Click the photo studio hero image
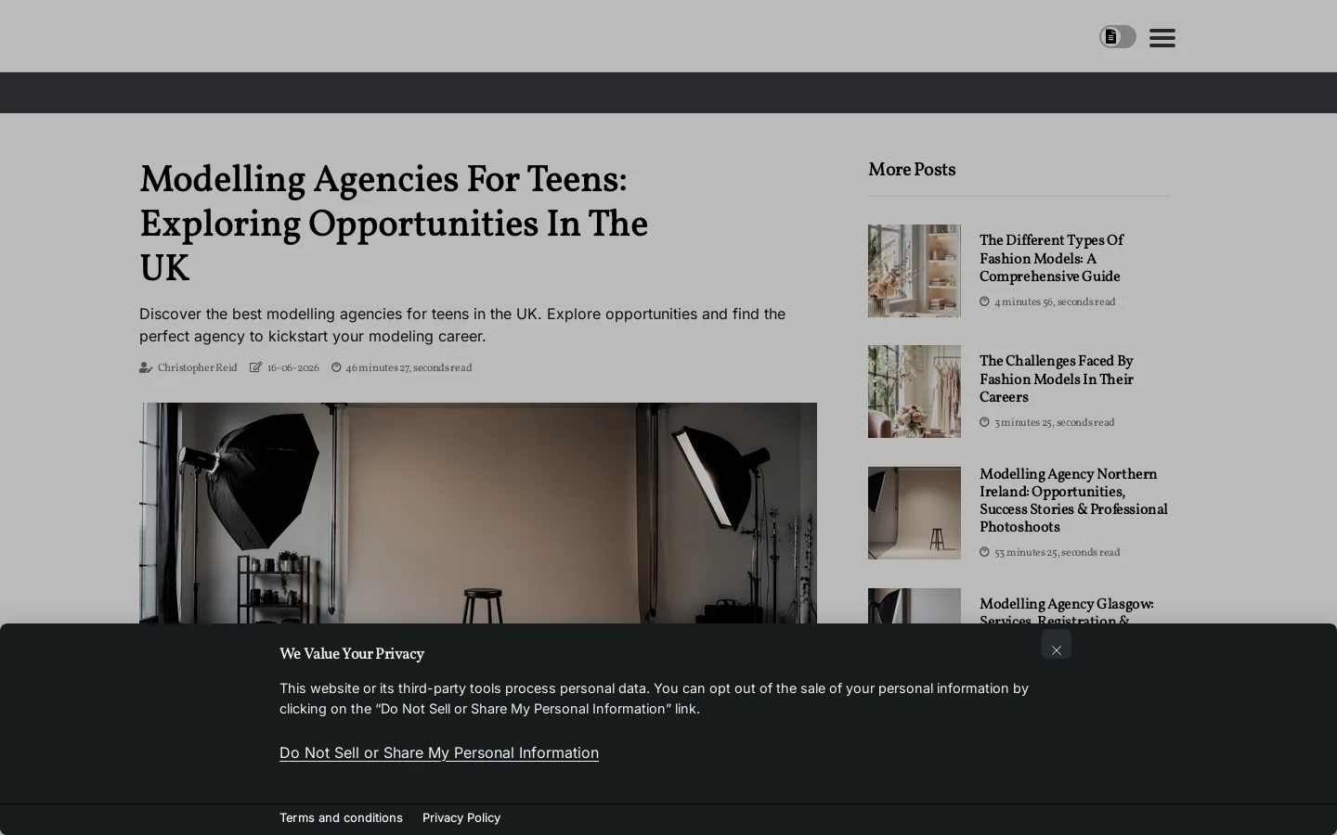 coord(478,513)
